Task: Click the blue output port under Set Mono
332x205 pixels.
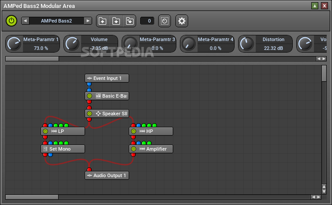Action: pos(50,155)
